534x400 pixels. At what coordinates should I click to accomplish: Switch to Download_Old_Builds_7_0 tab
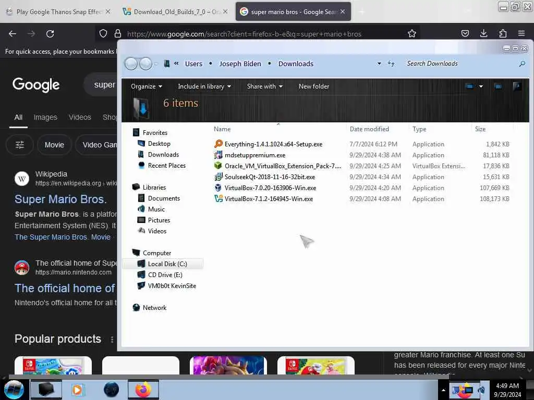176,11
